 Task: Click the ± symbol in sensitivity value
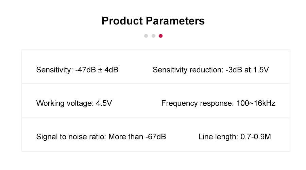click(100, 70)
